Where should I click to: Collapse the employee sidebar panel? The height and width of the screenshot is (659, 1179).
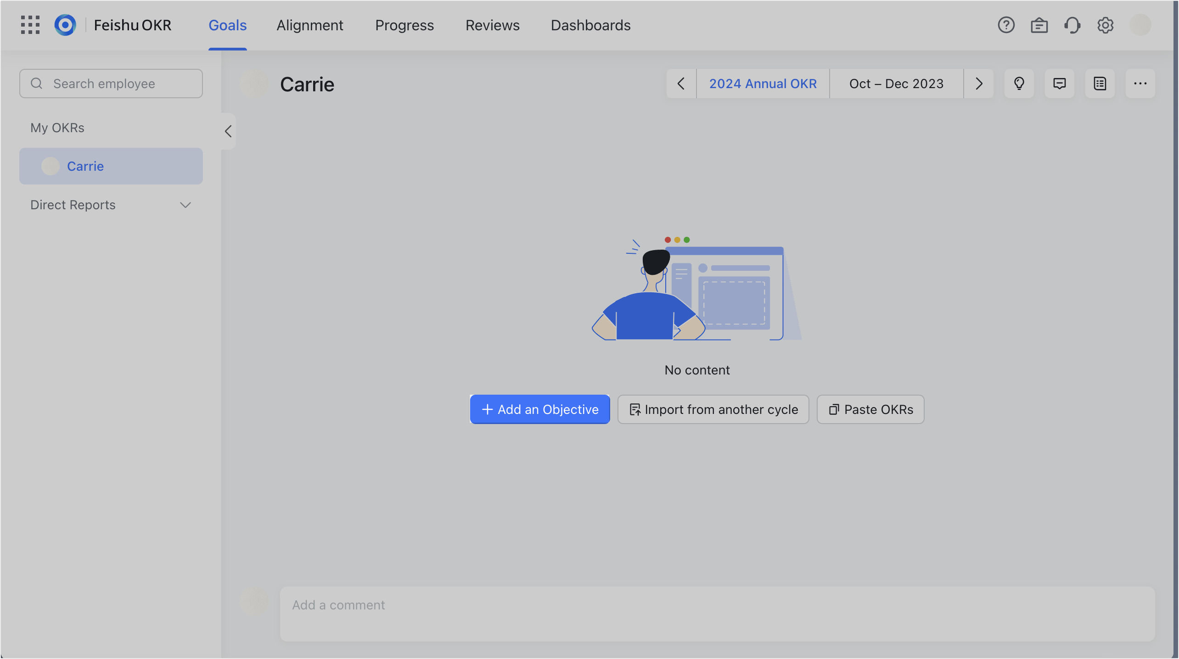(228, 131)
